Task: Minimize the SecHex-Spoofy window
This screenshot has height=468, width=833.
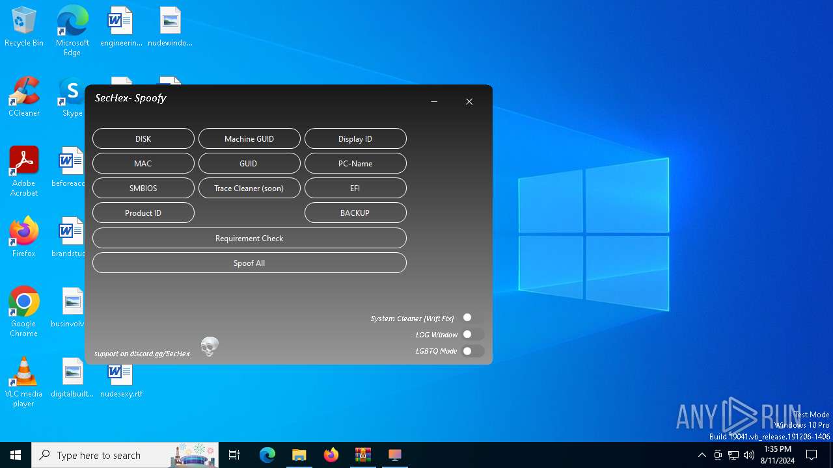Action: pos(434,101)
